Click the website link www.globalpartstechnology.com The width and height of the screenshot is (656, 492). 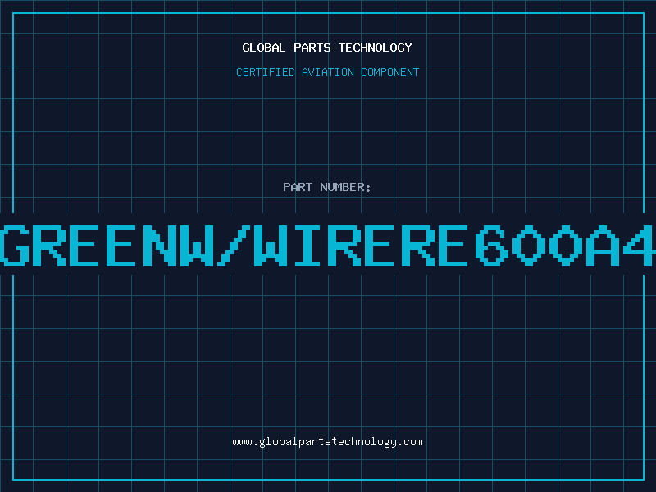pos(327,442)
